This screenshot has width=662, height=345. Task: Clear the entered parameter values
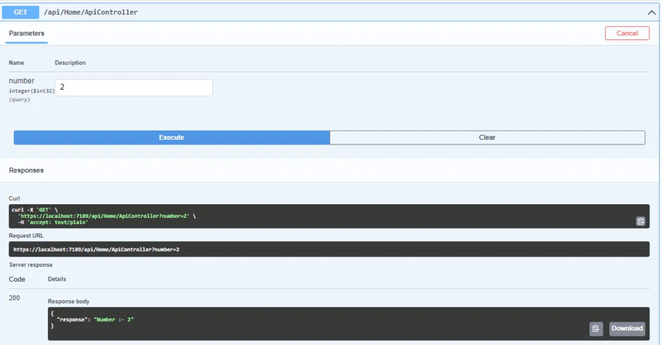487,137
